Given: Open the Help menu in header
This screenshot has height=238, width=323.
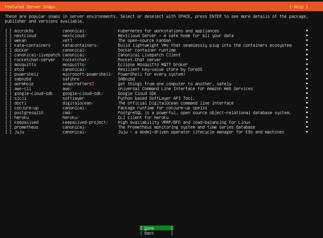Looking at the screenshot, I should click(298, 7).
